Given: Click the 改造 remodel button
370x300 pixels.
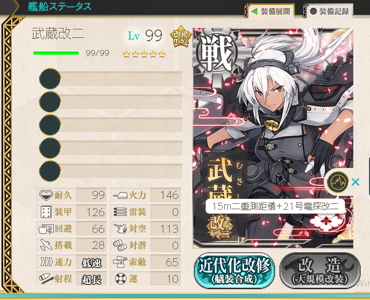Looking at the screenshot, I should pos(320,271).
